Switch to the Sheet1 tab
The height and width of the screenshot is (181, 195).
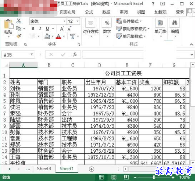tap(67, 169)
